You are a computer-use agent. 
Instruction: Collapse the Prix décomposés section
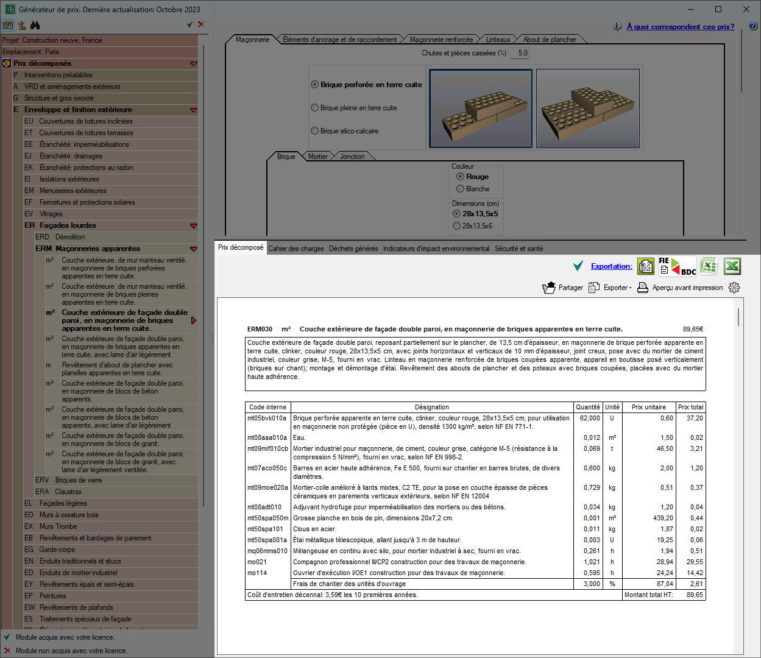[x=194, y=63]
